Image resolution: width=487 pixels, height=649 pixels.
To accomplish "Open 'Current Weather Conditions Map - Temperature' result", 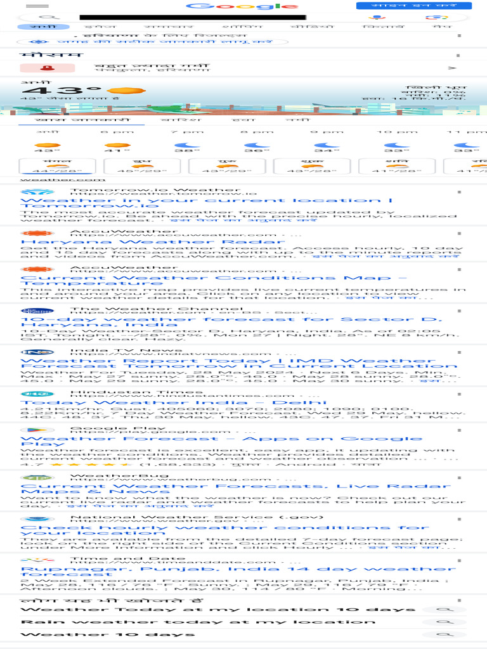I will pos(214,280).
